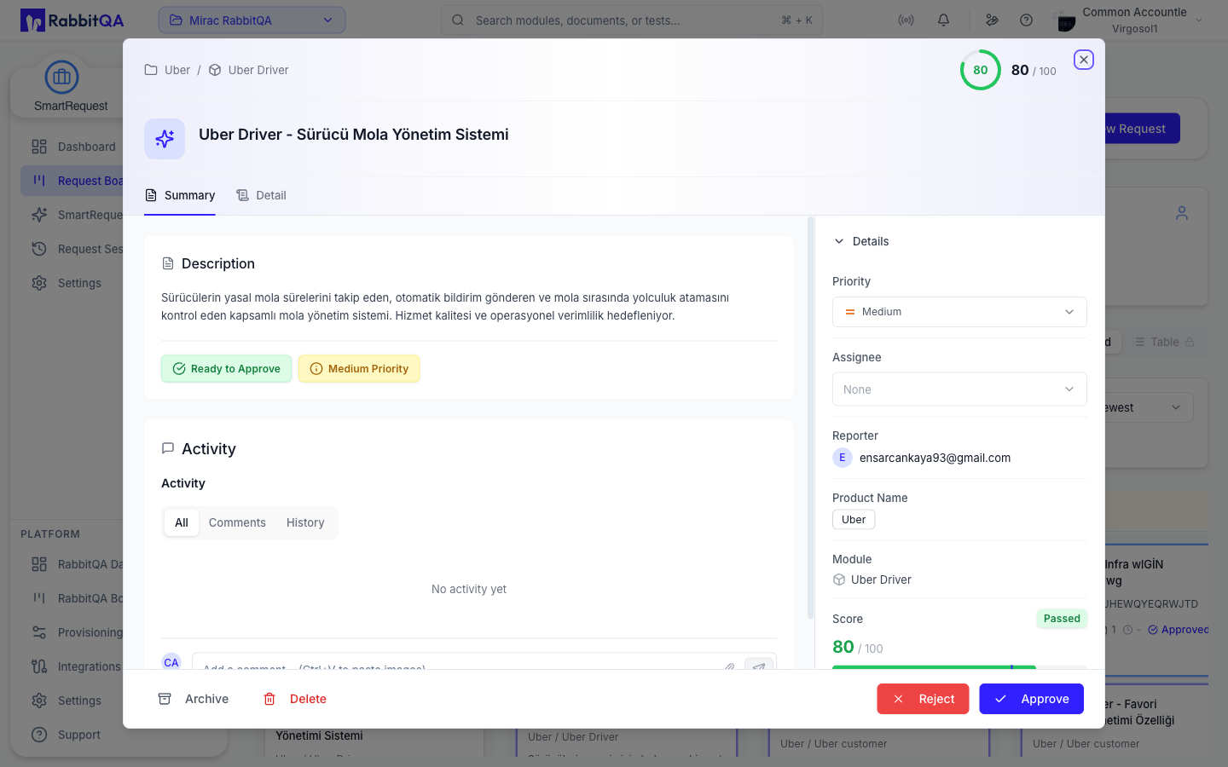Switch to the Summary tab
Image resolution: width=1228 pixels, height=767 pixels.
tap(180, 195)
